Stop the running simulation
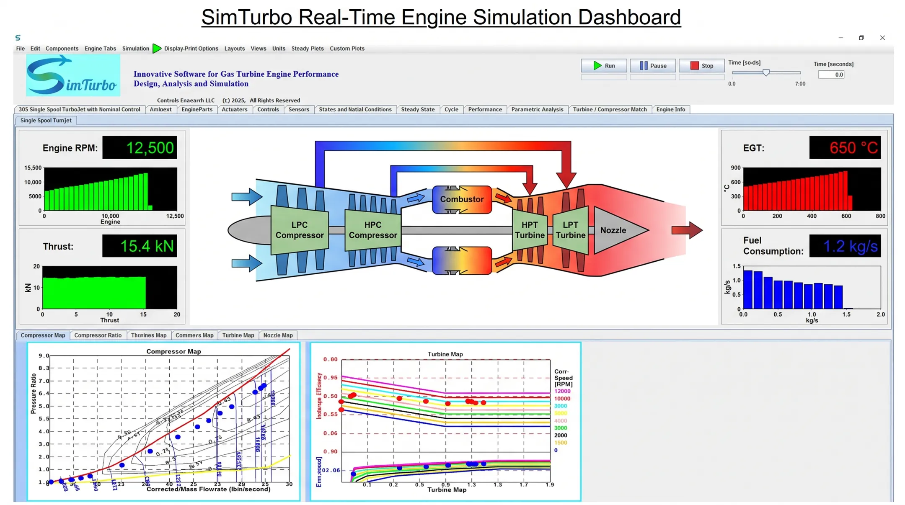 [701, 66]
